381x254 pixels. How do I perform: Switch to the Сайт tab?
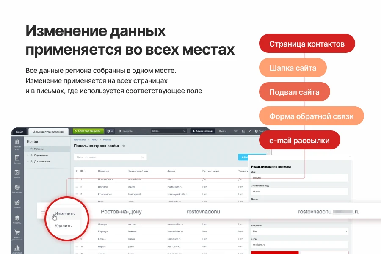click(19, 132)
